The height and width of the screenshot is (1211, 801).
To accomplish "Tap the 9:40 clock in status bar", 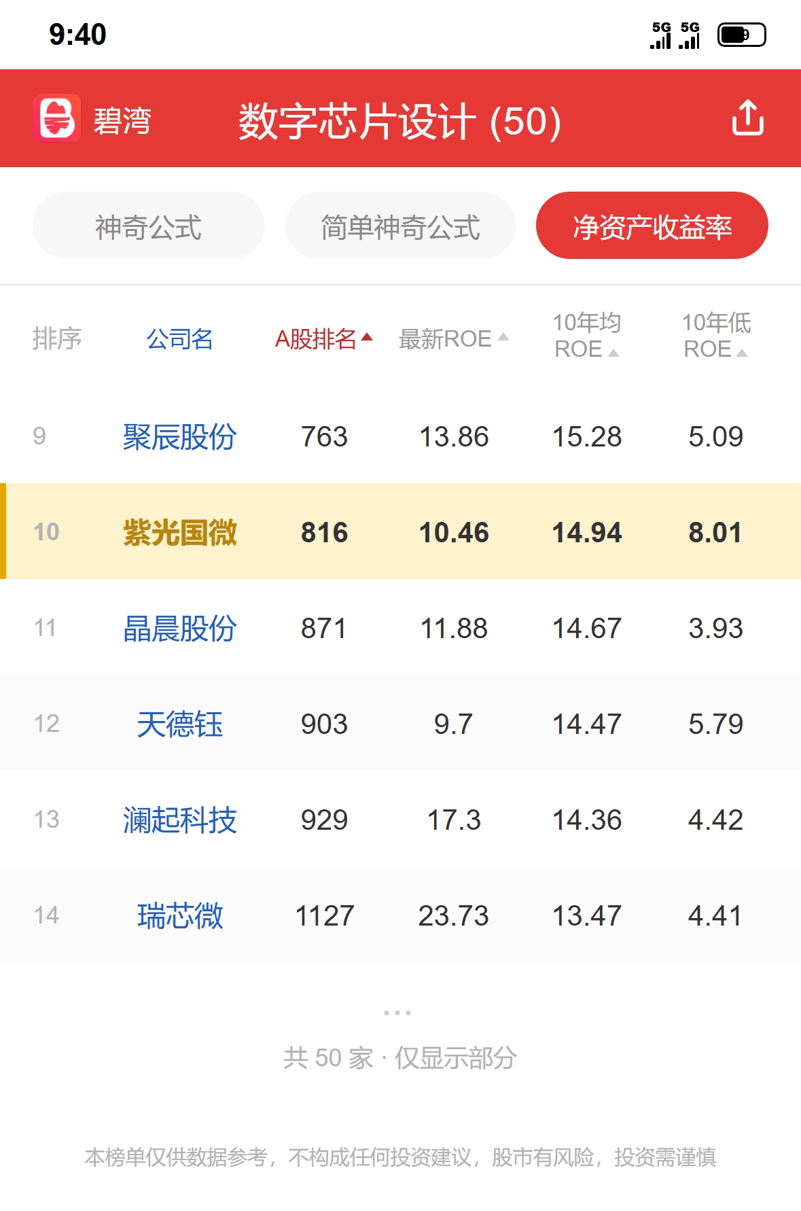I will (77, 35).
